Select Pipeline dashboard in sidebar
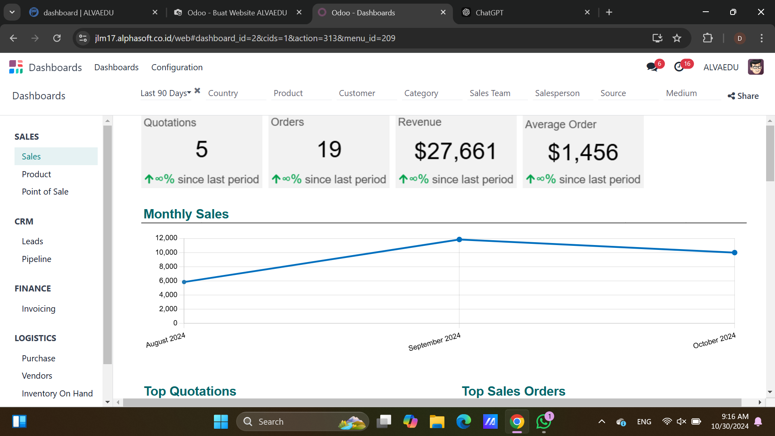 pos(36,259)
